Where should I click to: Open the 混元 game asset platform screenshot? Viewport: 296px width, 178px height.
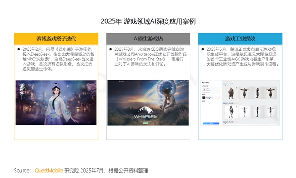(x=240, y=103)
